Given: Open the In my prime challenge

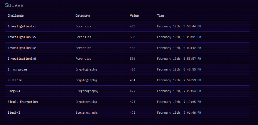Looking at the screenshot, I should 17,70.
